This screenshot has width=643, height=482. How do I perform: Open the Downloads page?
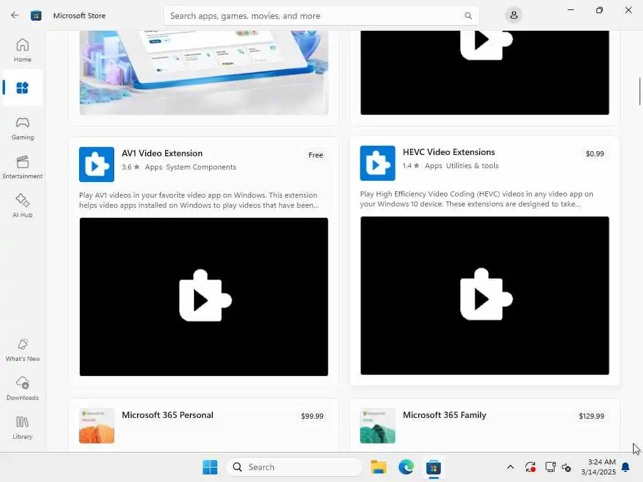(23, 388)
